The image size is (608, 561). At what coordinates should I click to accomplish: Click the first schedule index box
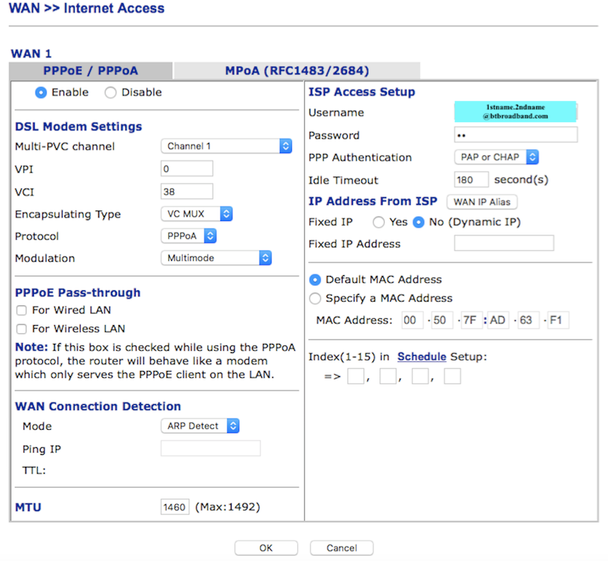(355, 376)
